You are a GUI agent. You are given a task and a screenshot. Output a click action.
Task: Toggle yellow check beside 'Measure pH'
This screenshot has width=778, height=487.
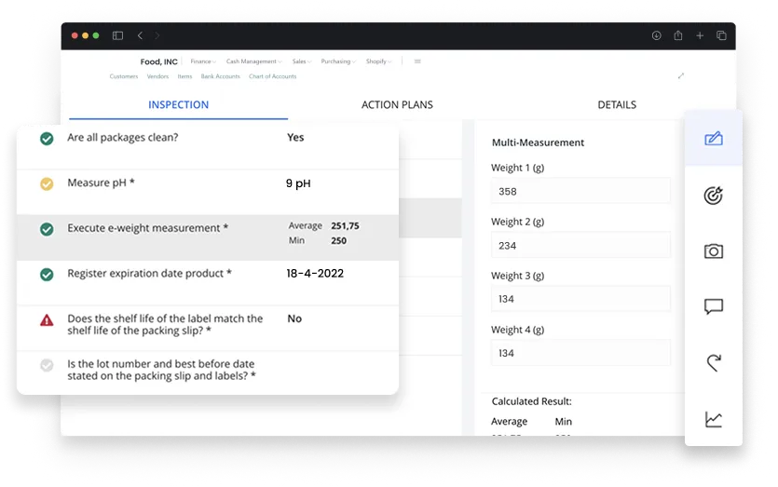tap(47, 183)
